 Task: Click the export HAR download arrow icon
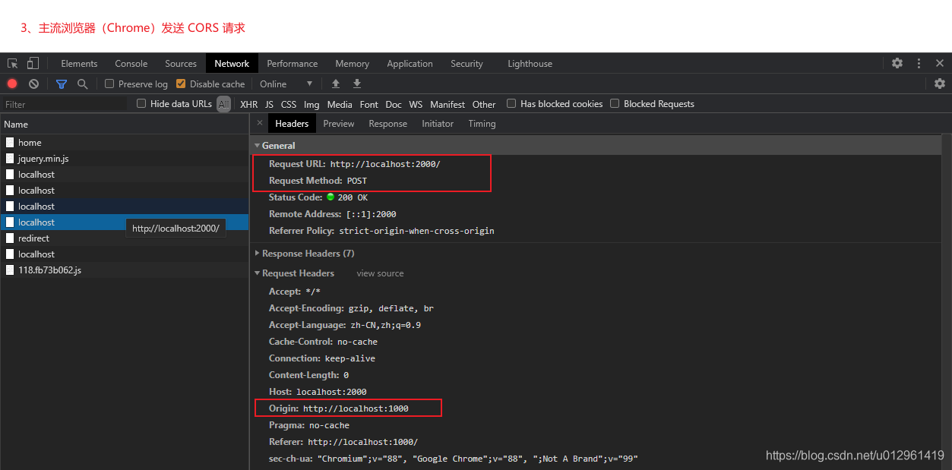pyautogui.click(x=357, y=84)
